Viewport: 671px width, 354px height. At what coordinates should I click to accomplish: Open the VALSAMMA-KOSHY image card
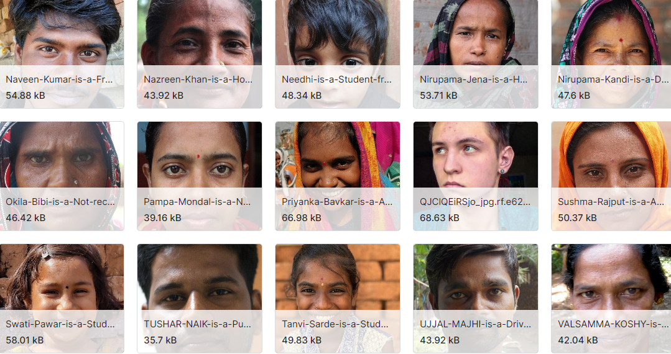611,299
